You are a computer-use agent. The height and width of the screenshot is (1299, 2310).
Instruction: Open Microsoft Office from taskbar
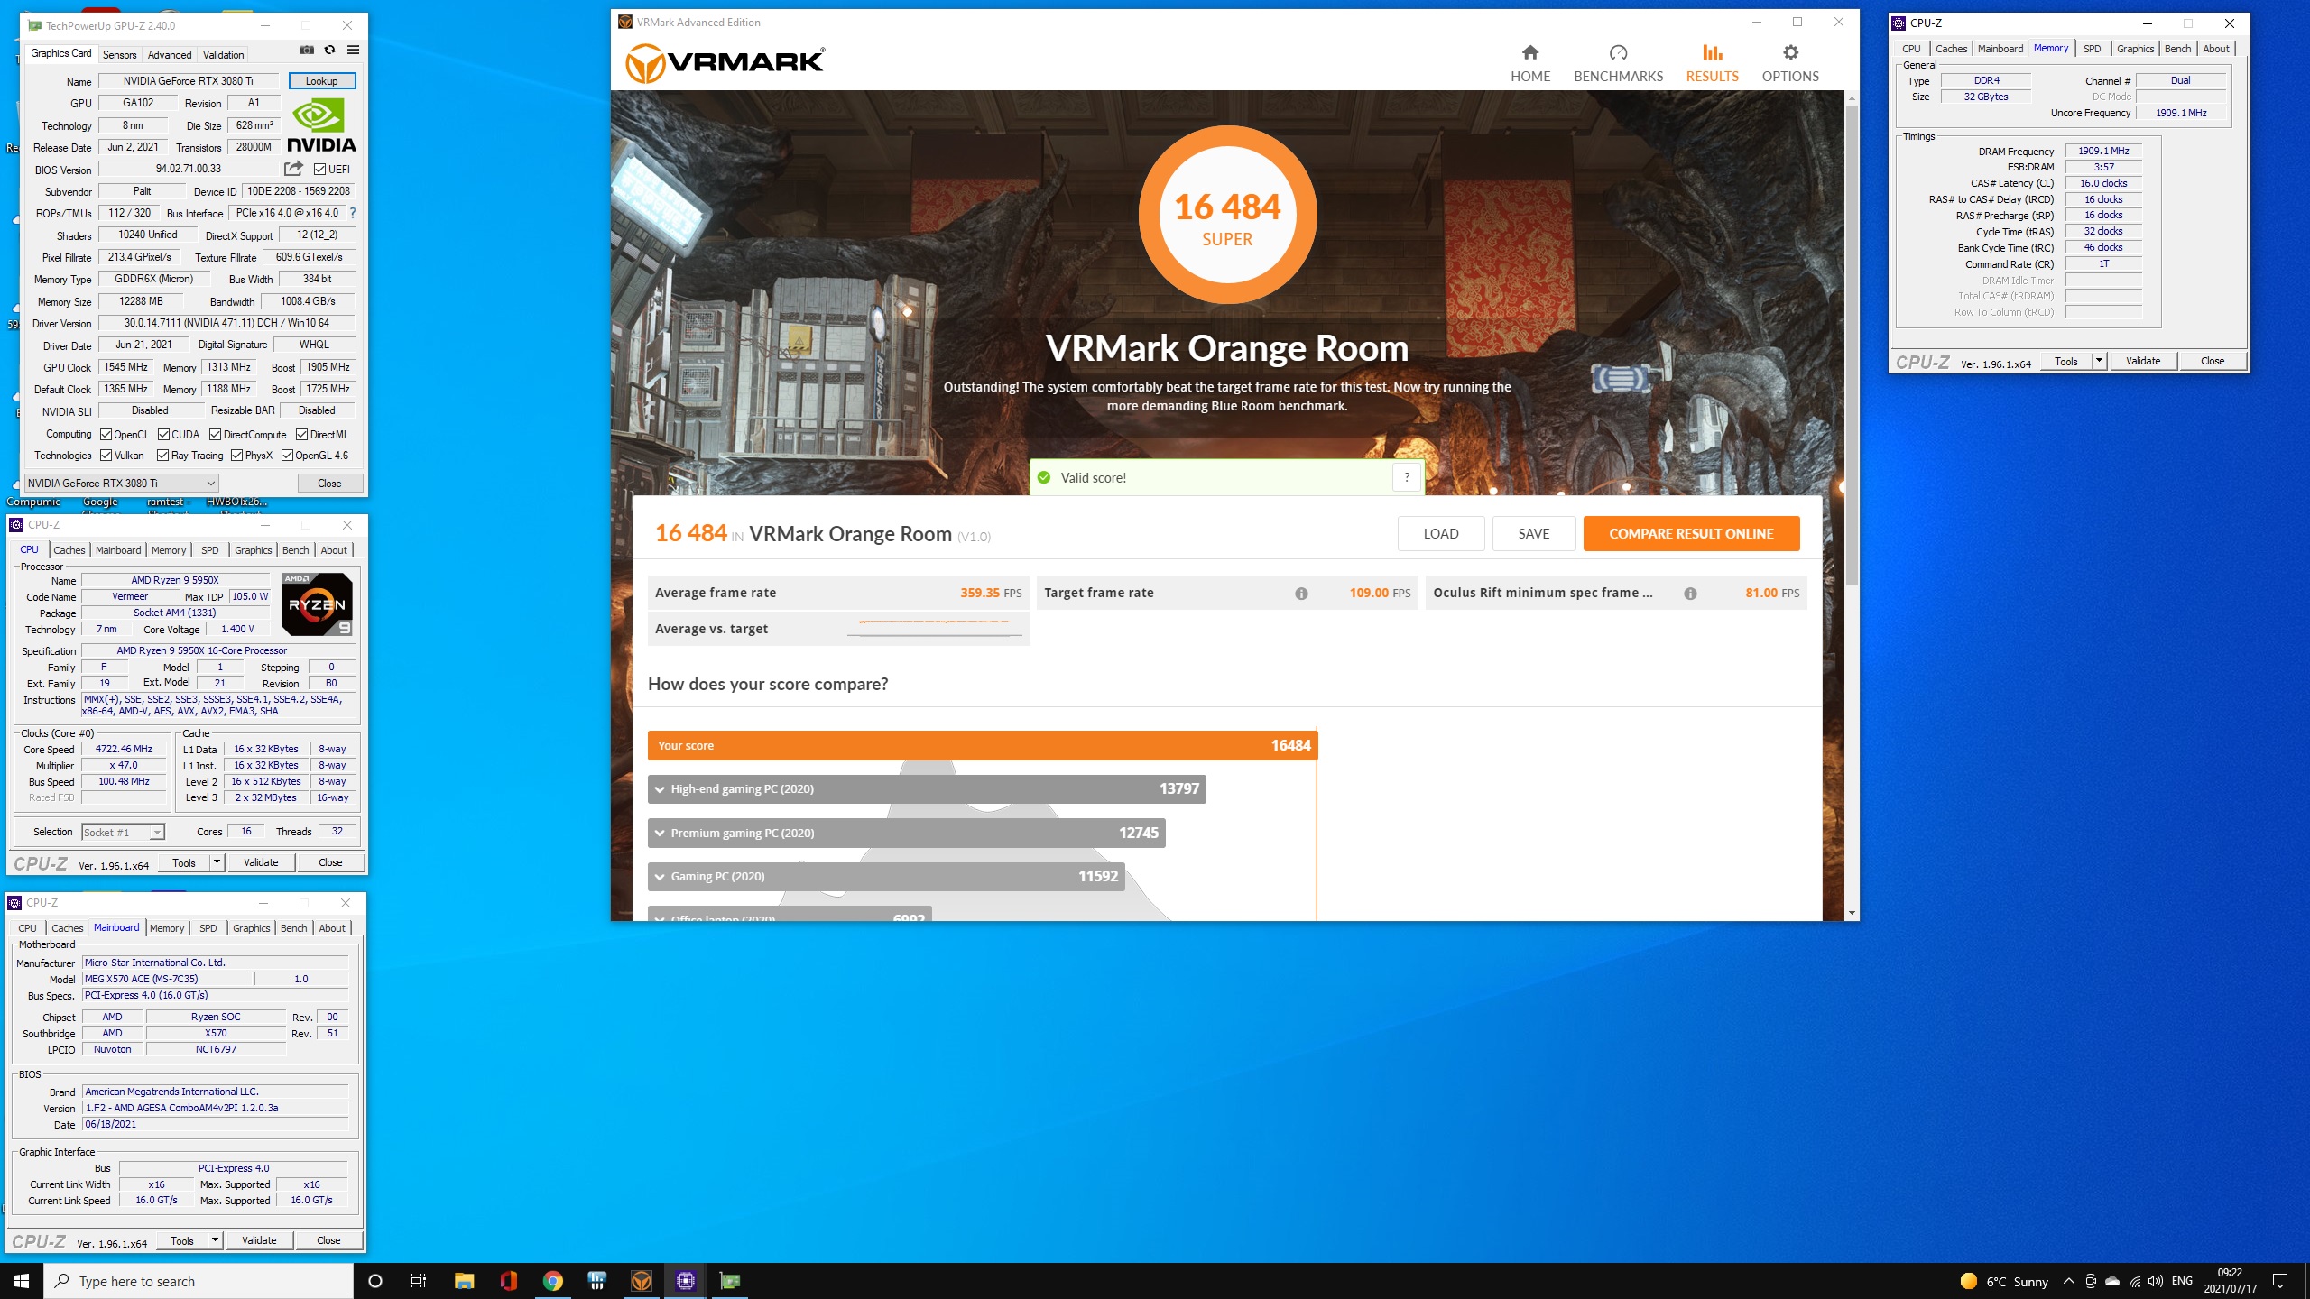point(508,1281)
